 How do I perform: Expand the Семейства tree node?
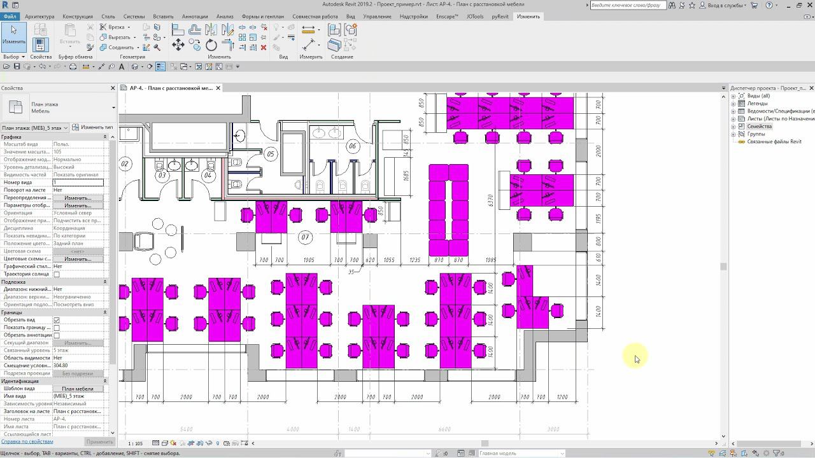pyautogui.click(x=733, y=127)
